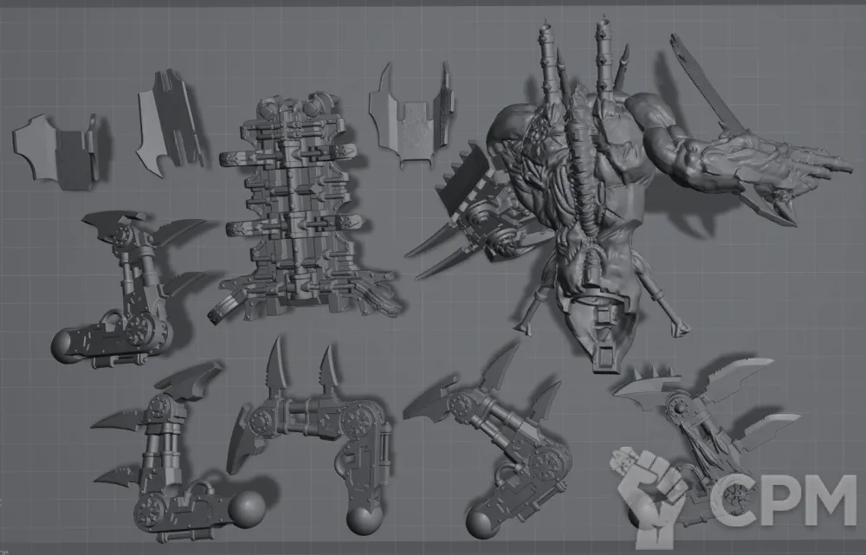The image size is (866, 555).
Task: Select the bladed leg above the CPM watermark
Action: click(701, 416)
